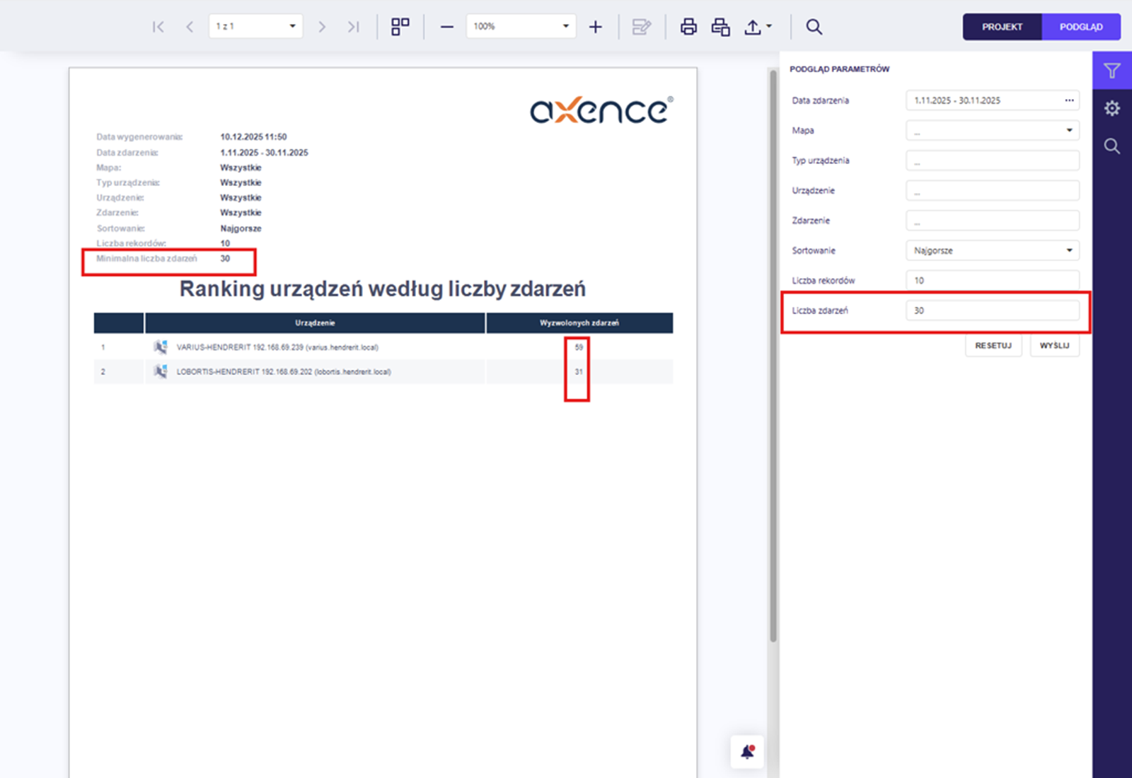Toggle multipage view mode icon
This screenshot has width=1132, height=778.
pos(400,27)
